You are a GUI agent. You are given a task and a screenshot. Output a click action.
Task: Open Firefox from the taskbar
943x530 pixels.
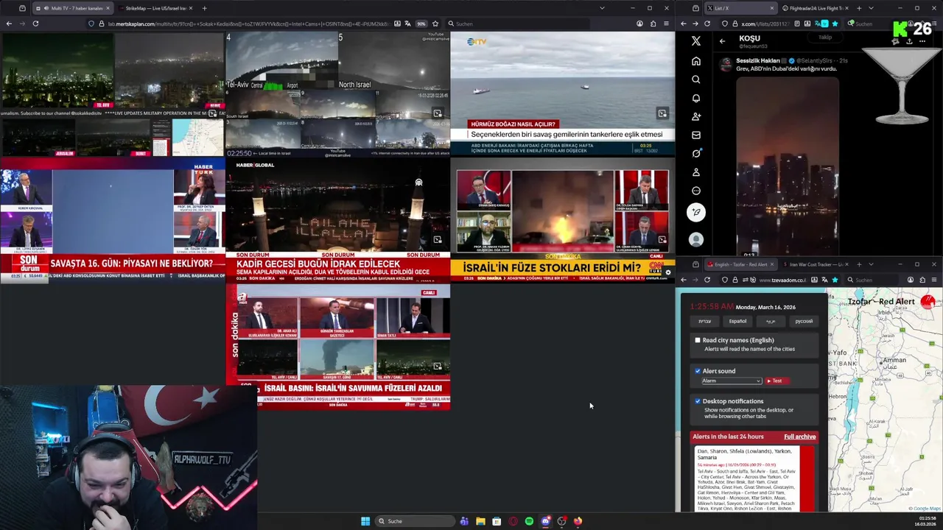[x=578, y=521]
